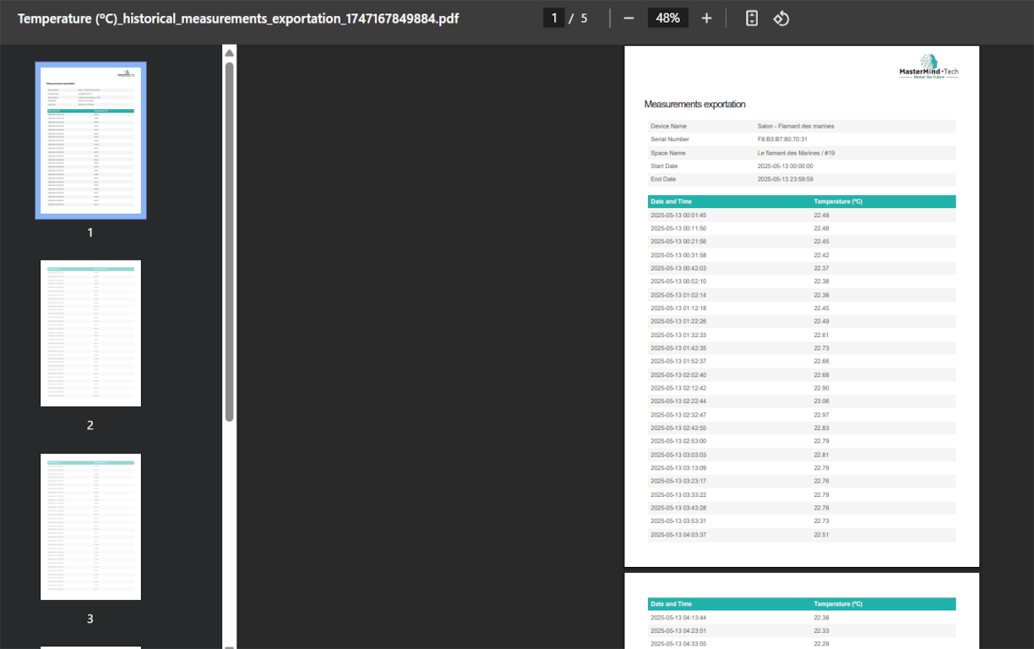Click the MasterMind Tech logo on the page
1034x649 pixels.
click(928, 67)
